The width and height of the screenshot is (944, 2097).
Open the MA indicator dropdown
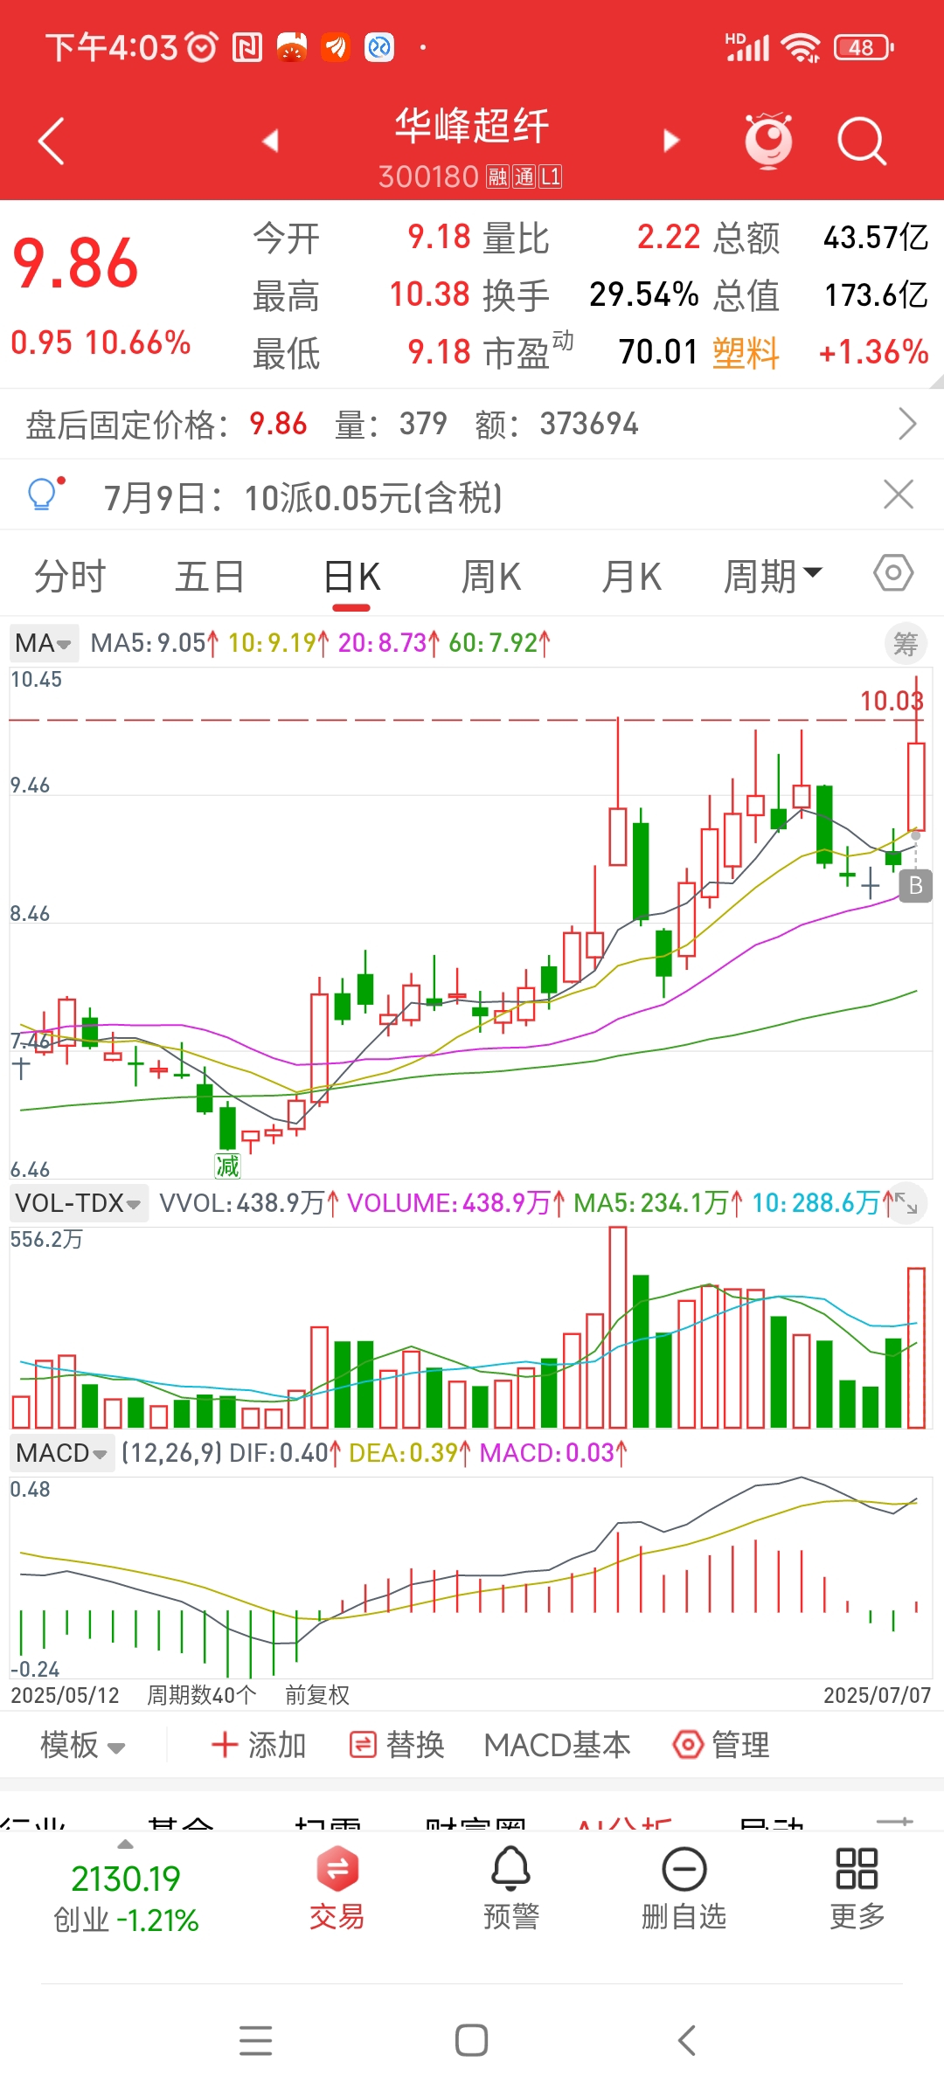(44, 643)
